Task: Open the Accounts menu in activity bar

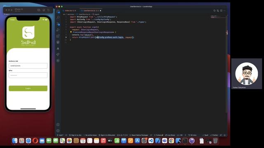Action: point(58,125)
